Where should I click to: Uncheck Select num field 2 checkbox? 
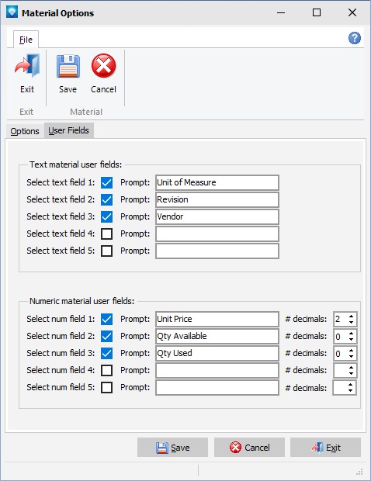click(107, 336)
